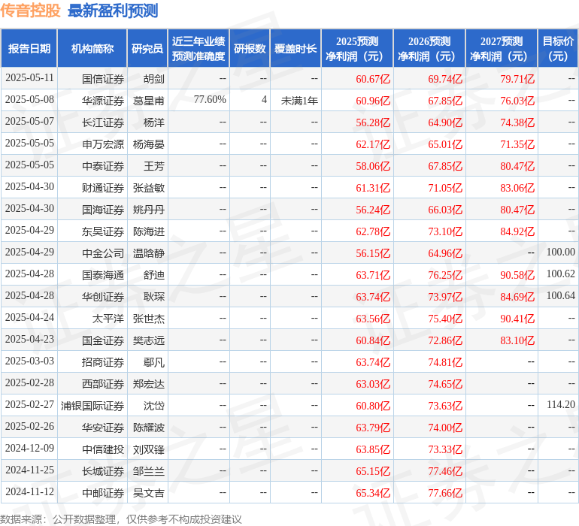
Task: Click target price 100.62
Action: (560, 274)
